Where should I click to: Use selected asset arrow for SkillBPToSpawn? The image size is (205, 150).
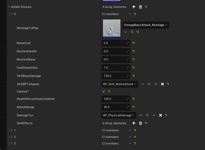coord(143,84)
